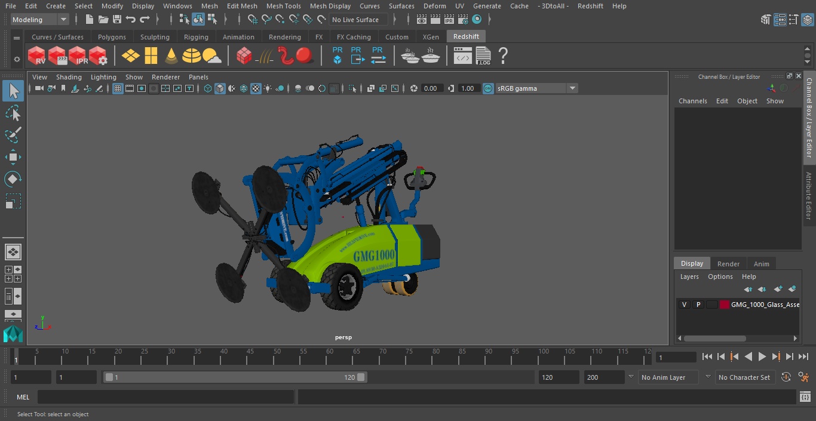Toggle color management ON button
Screen dimensions: 816x421
coord(488,88)
